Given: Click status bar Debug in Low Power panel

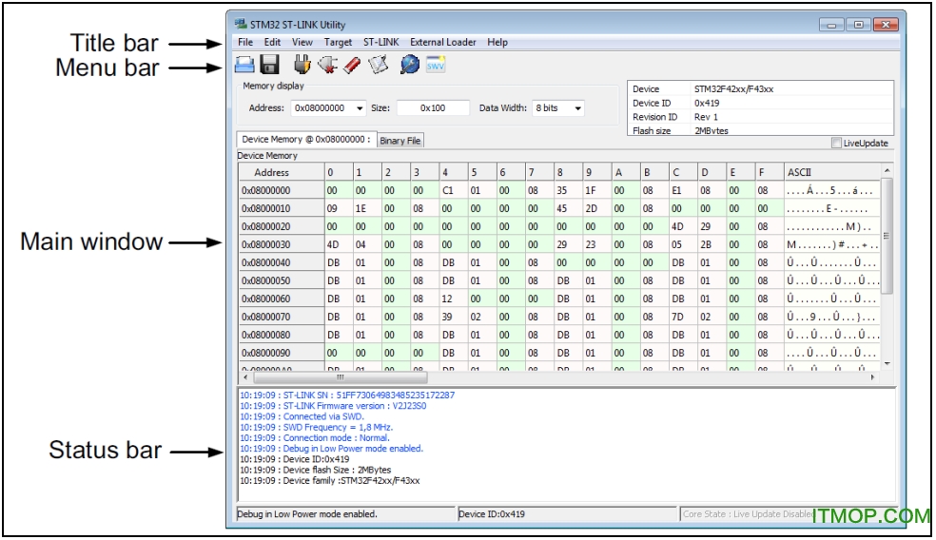Looking at the screenshot, I should (x=345, y=514).
